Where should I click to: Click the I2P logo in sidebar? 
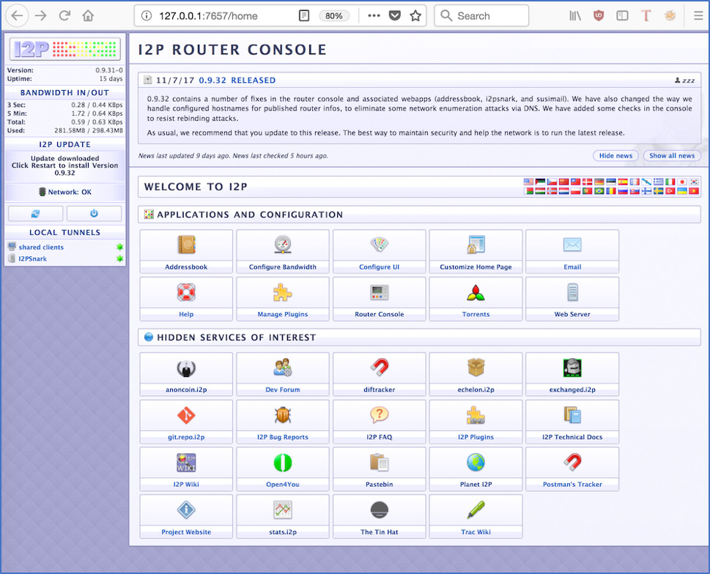64,49
